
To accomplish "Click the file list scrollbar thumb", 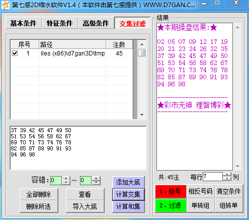I will (142, 53).
